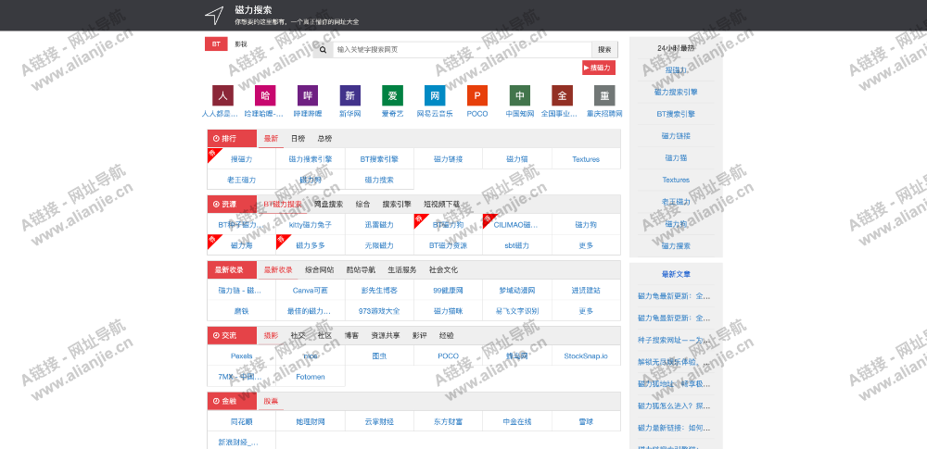Focus the keyword search input field
The image size is (927, 449).
[462, 50]
